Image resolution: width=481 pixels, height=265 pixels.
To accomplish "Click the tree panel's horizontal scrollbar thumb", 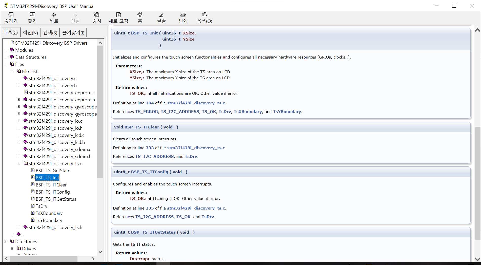I will tap(43, 259).
